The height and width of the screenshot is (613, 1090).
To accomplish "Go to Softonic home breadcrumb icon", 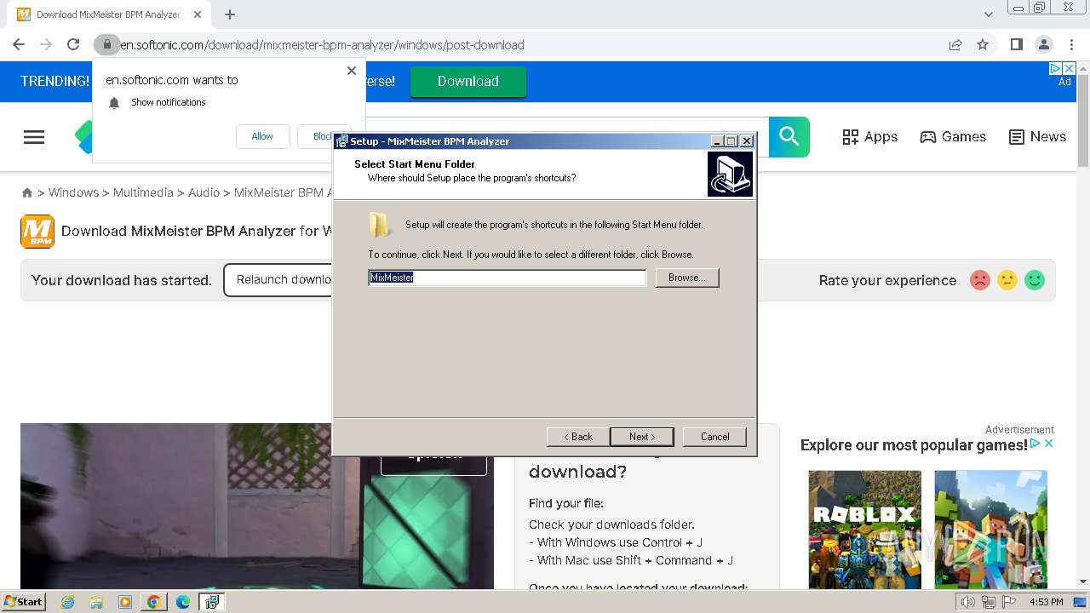I will [27, 193].
